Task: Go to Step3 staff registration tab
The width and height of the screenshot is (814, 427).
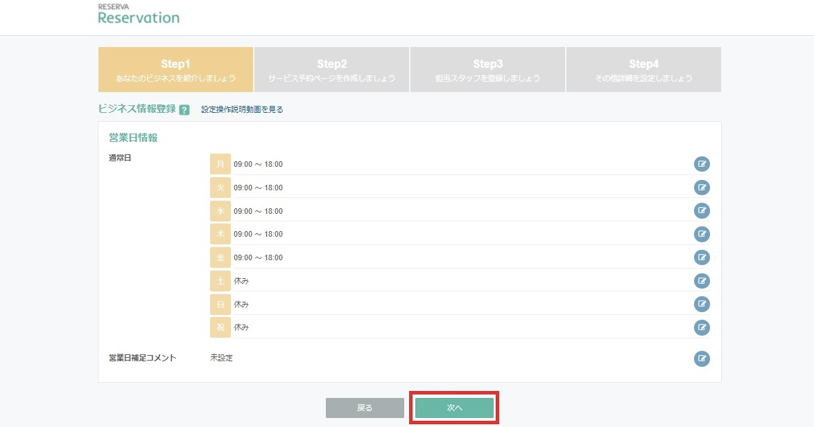Action: pyautogui.click(x=487, y=70)
